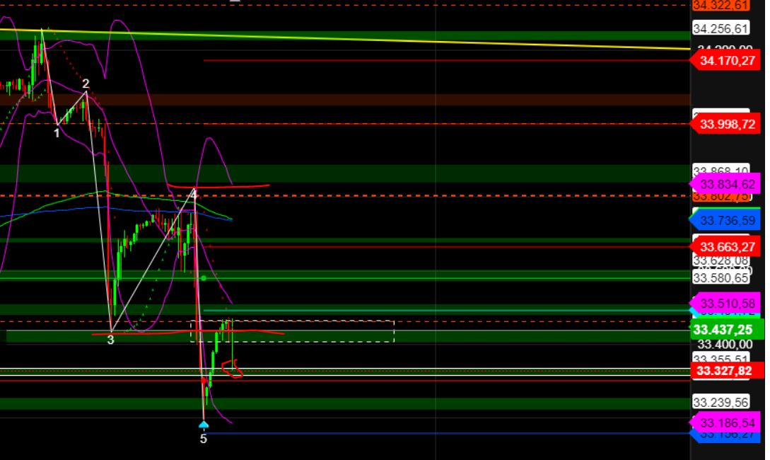
Task: Click the cyan up-arrow marker above wave 5
Action: (204, 424)
